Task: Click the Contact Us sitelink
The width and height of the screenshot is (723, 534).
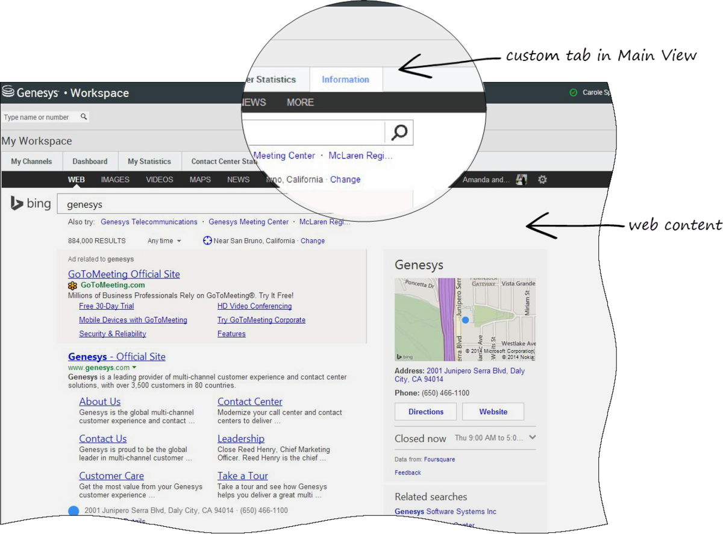Action: [103, 439]
